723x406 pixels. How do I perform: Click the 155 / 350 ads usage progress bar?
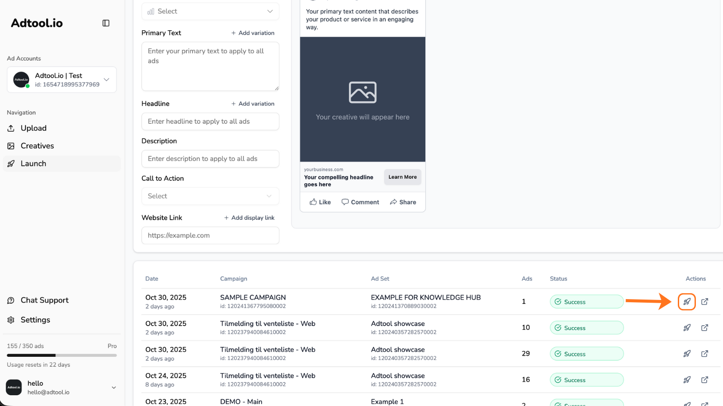click(x=62, y=355)
